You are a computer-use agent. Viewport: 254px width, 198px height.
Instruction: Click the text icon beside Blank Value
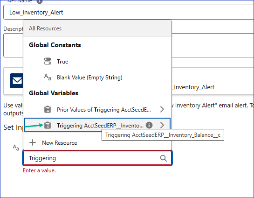(48, 77)
